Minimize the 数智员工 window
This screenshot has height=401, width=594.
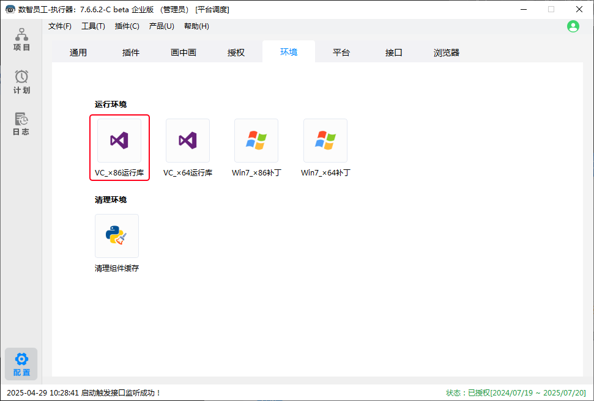tap(524, 9)
